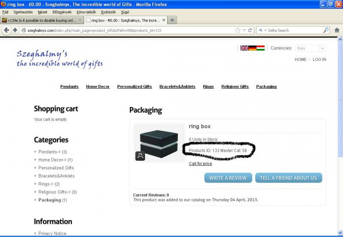Click Packaging (1) sidebar category
Image resolution: width=343 pixels, height=237 pixels.
click(53, 200)
